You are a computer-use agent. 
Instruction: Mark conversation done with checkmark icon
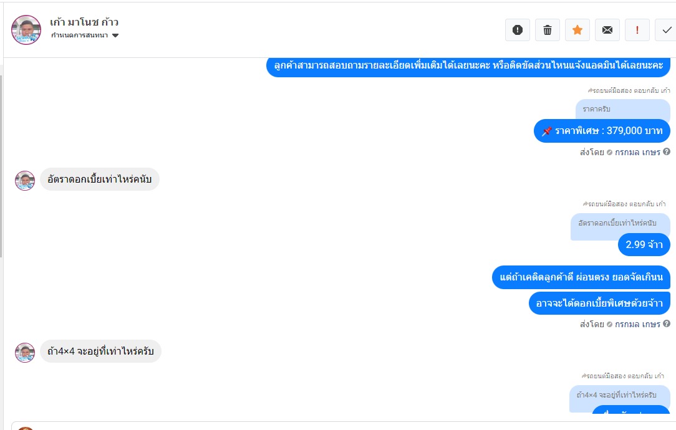click(666, 30)
